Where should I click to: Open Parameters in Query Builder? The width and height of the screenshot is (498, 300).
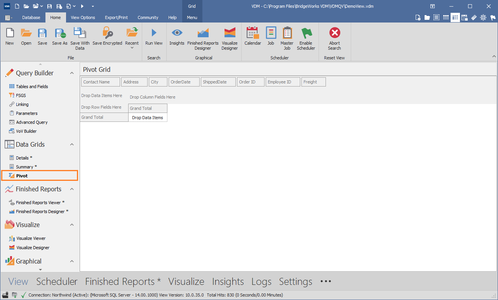coord(26,113)
